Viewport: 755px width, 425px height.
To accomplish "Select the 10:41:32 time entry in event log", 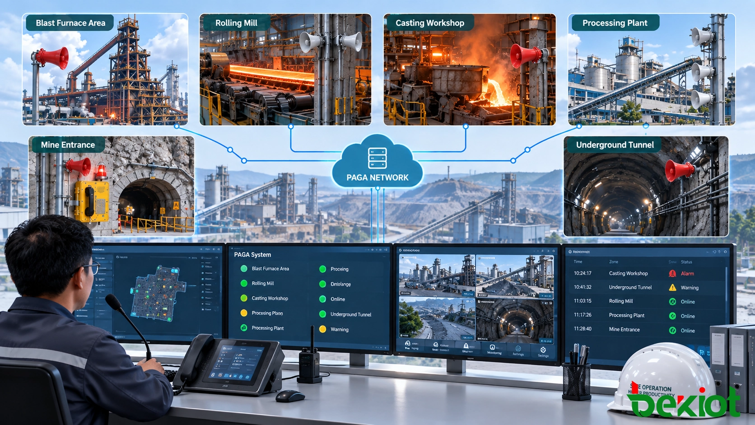I will click(583, 287).
